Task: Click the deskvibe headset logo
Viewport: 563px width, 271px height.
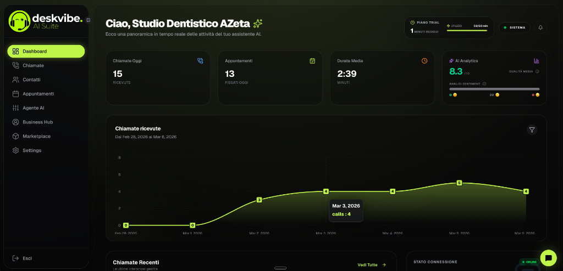Action: (x=20, y=21)
